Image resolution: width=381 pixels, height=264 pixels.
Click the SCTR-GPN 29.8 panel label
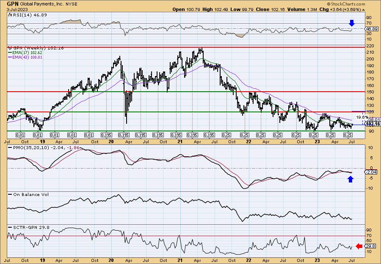pyautogui.click(x=31, y=227)
